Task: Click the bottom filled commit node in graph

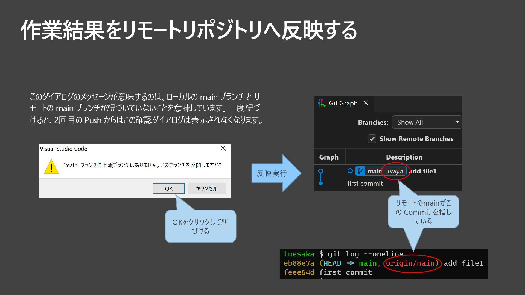Action: (x=321, y=183)
